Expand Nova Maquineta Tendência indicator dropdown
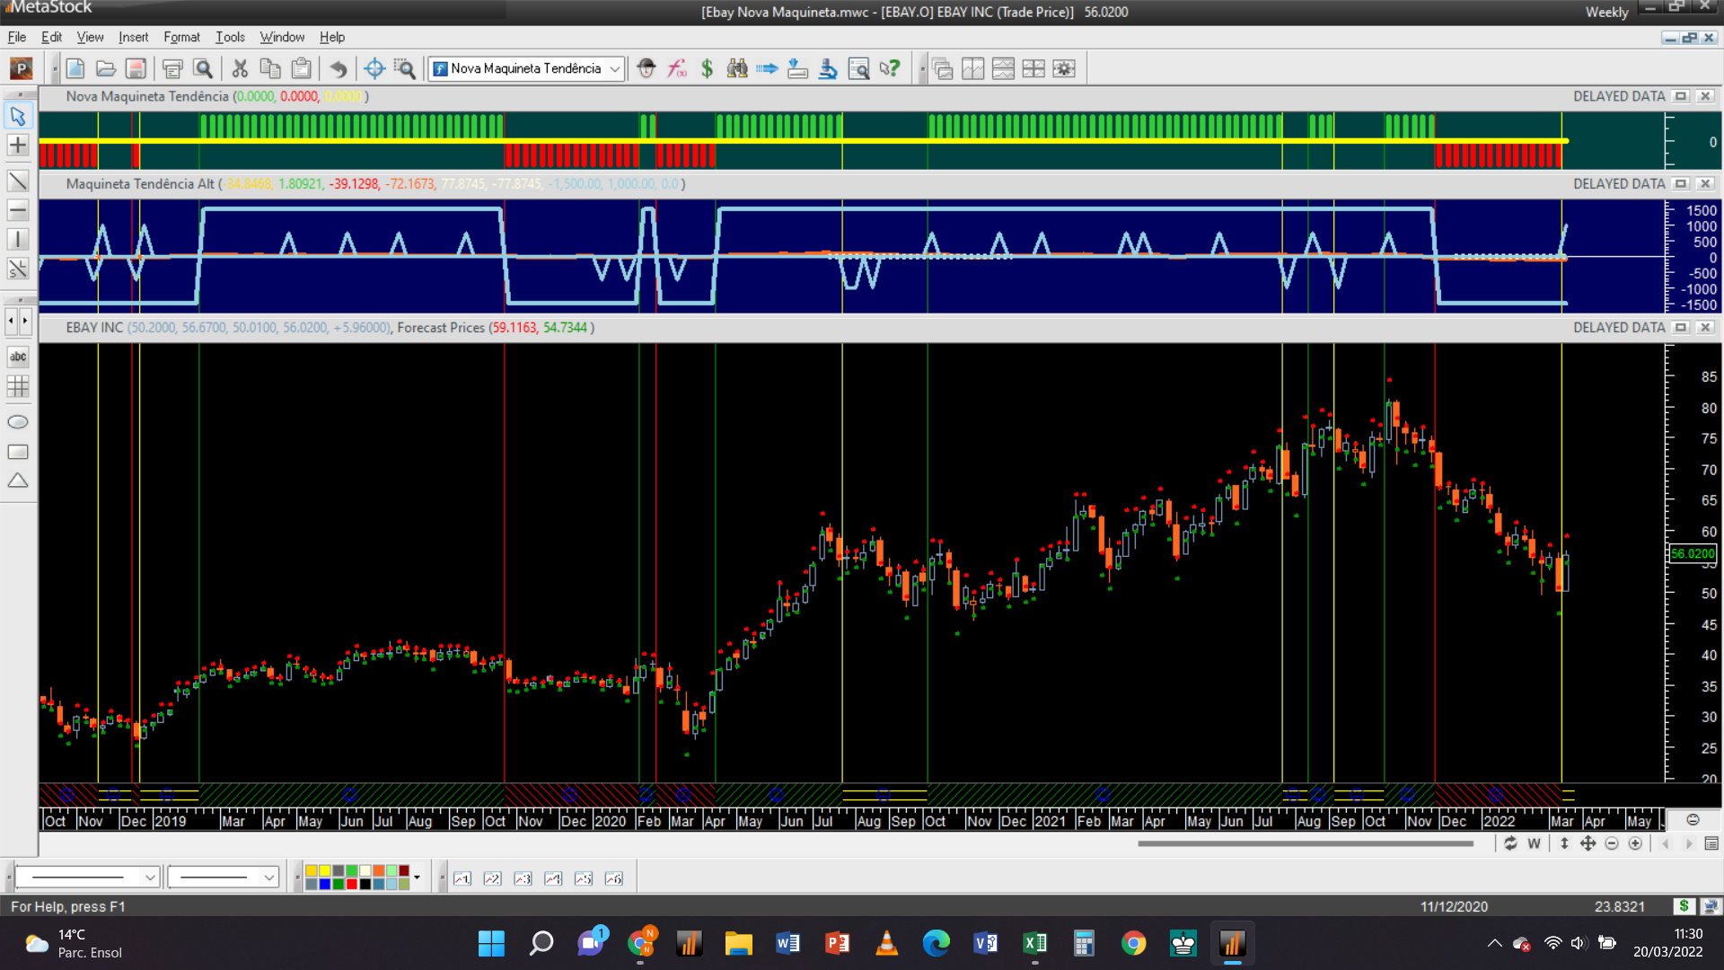This screenshot has width=1724, height=970. pos(615,68)
